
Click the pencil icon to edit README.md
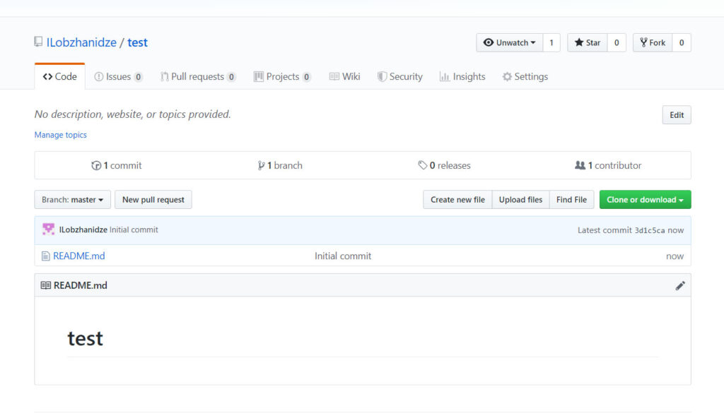coord(680,286)
